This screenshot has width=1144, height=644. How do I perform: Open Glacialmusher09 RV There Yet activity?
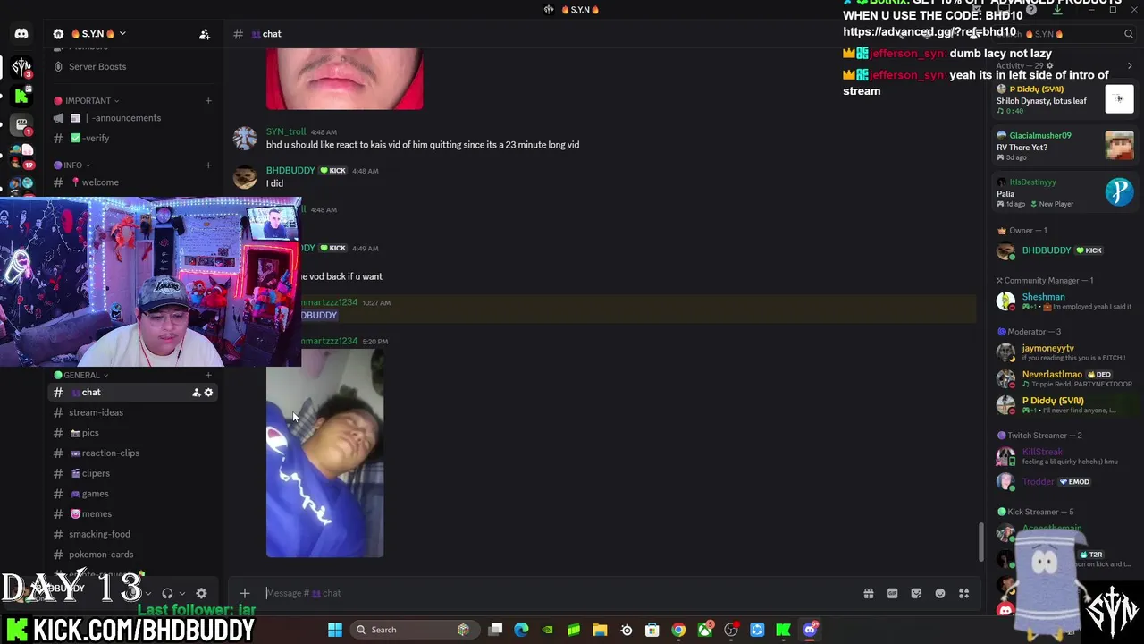coord(1064,148)
